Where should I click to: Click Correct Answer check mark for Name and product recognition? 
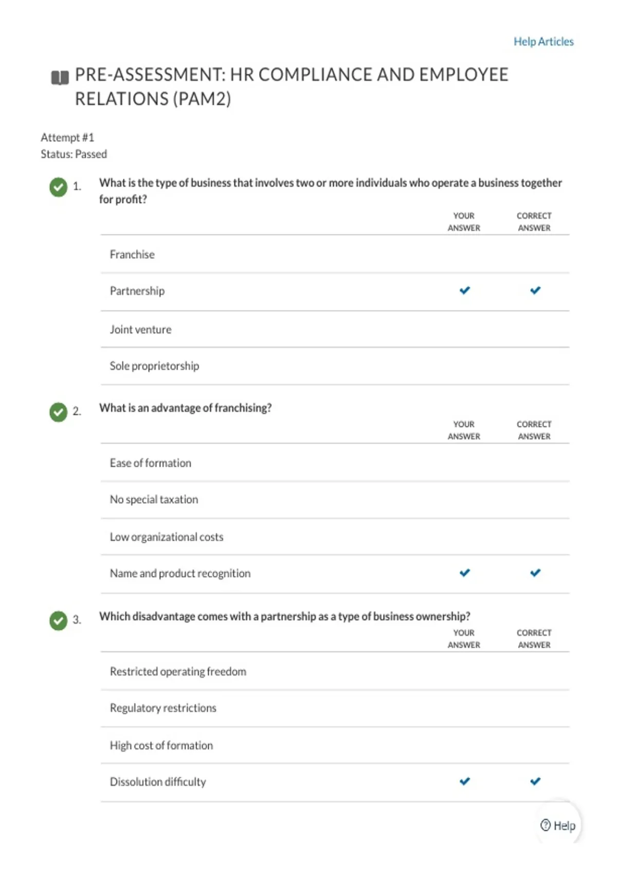tap(535, 573)
